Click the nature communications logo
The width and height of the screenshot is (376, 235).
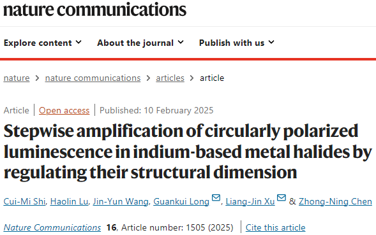[94, 10]
